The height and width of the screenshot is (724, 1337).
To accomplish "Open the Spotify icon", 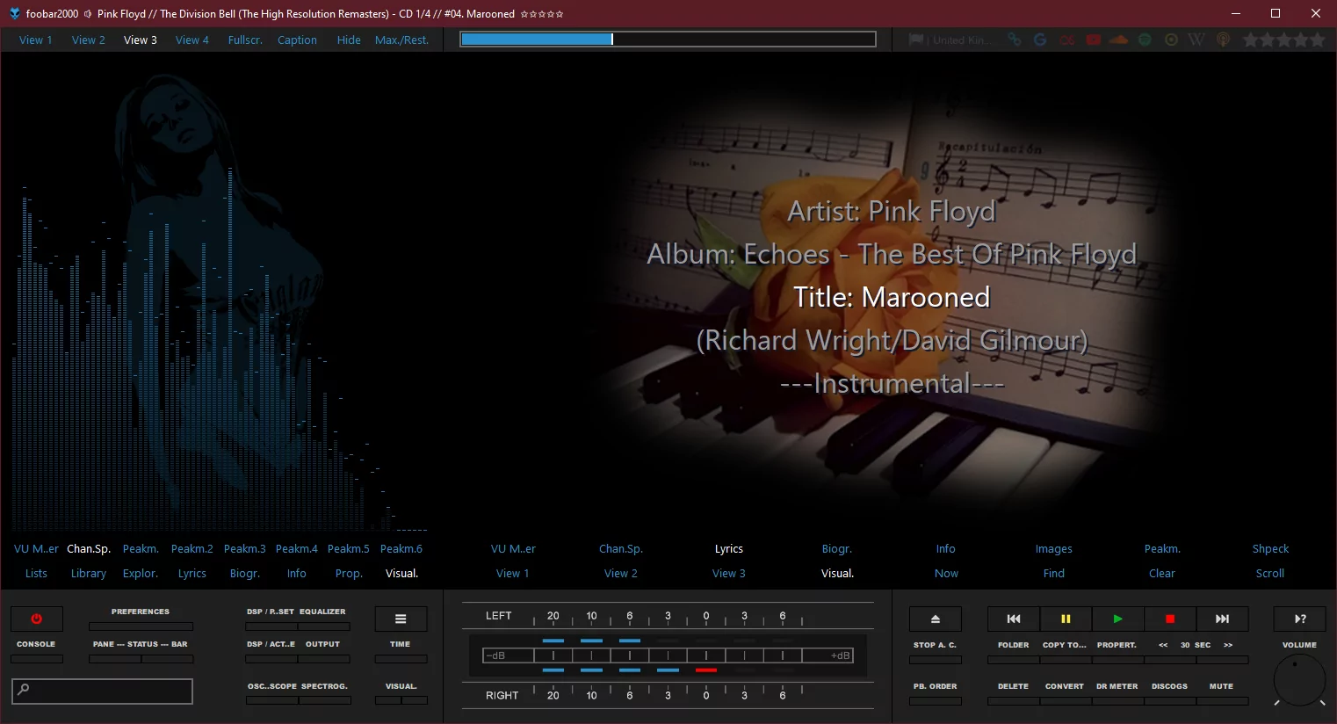I will click(x=1145, y=40).
